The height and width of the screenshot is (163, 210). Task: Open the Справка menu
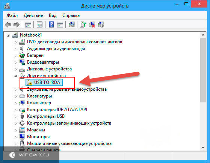[x=71, y=15]
